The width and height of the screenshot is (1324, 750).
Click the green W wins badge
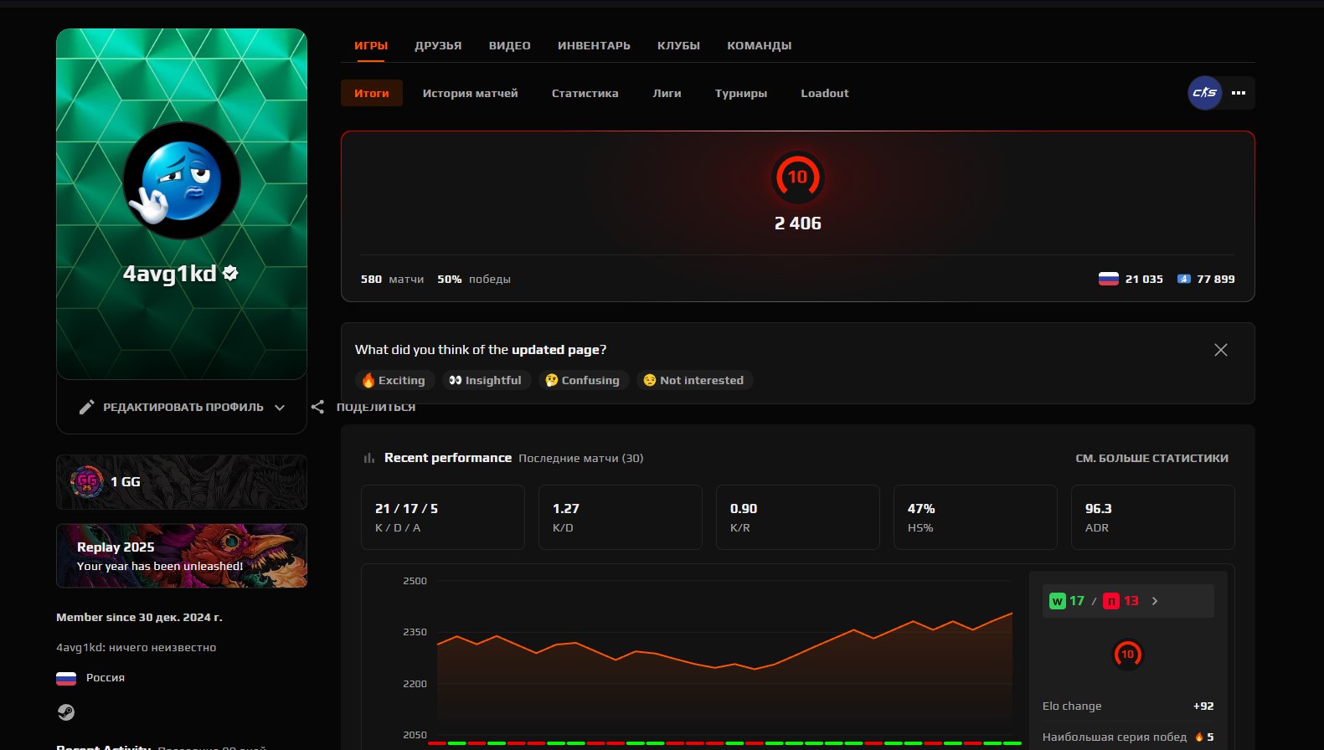(x=1057, y=601)
